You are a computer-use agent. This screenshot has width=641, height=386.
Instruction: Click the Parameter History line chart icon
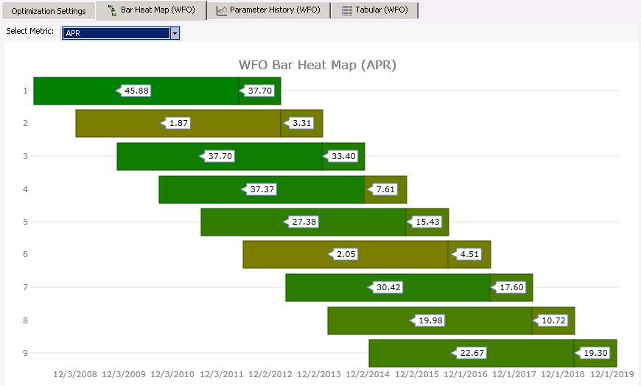click(x=222, y=10)
